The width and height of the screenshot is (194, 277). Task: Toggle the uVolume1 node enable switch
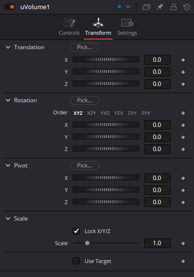coord(10,7)
